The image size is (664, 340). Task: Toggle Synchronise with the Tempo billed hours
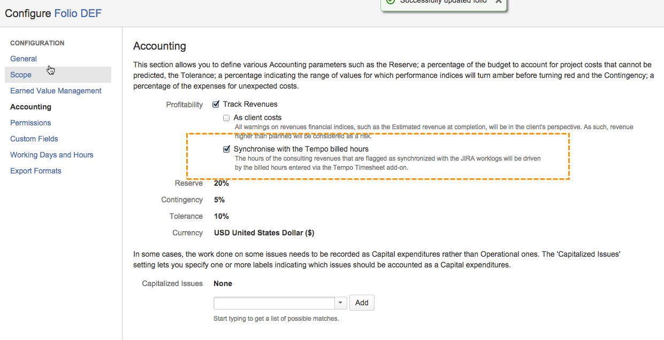226,149
